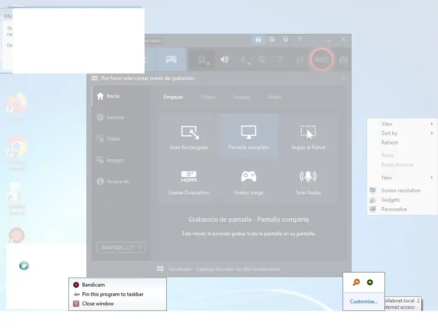Open the help question mark icon
Screen dimensions: 438x328
point(299,39)
